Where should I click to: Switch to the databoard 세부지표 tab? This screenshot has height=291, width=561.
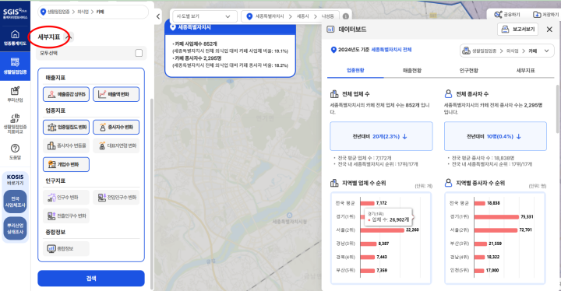[x=525, y=71]
